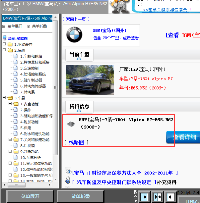Open the 8.后视镜 document
The image size is (200, 203).
click(x=28, y=146)
